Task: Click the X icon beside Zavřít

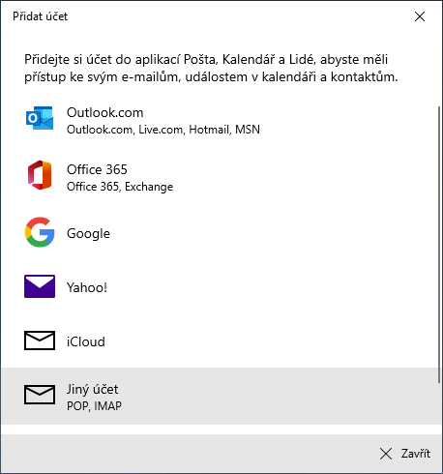Action: tap(386, 454)
